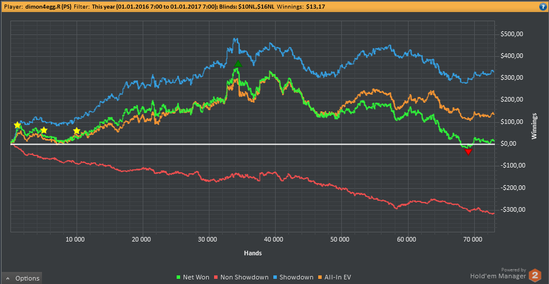549x284 pixels.
Task: Click the 50 000 hands axis label
Action: [x=340, y=239]
